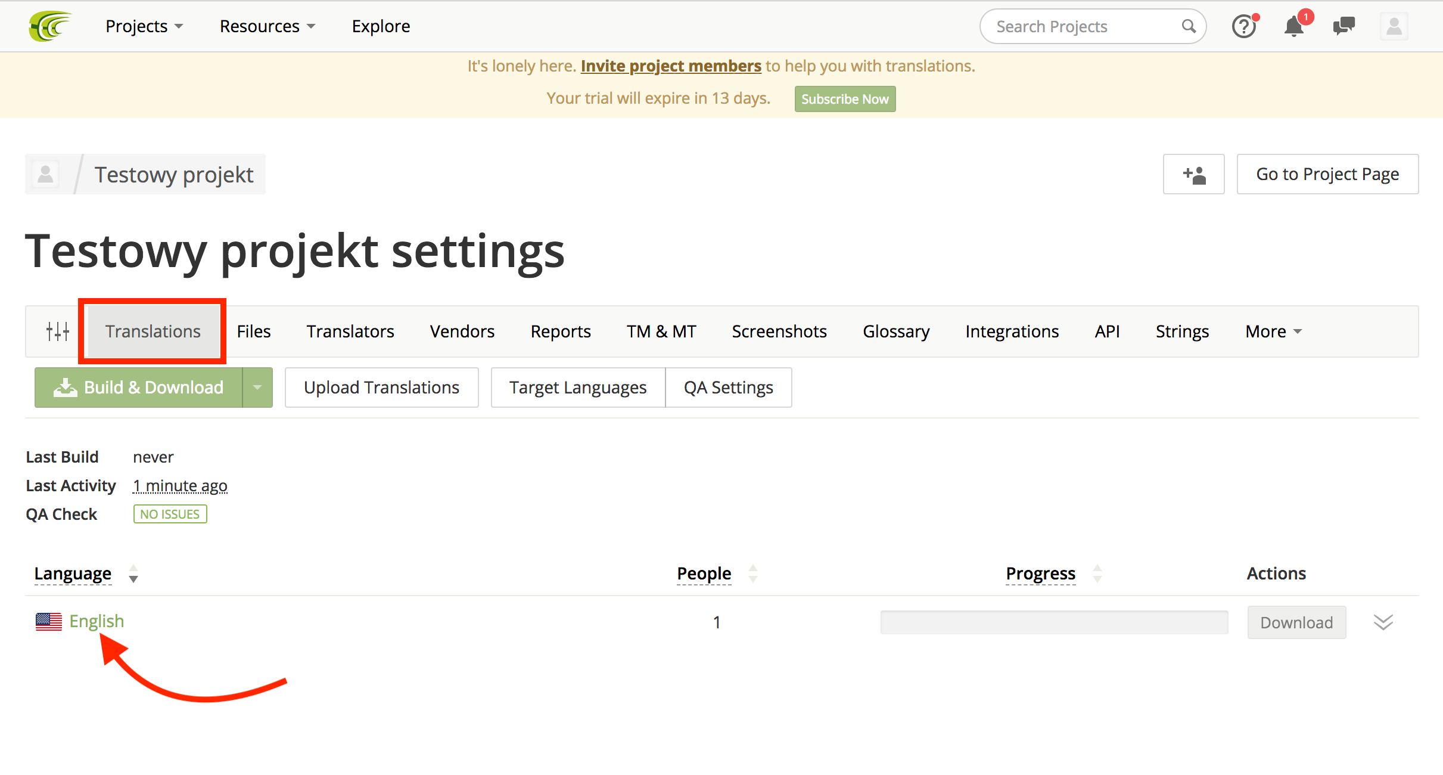Click the Crowdin logo icon
The height and width of the screenshot is (775, 1443).
click(x=50, y=26)
